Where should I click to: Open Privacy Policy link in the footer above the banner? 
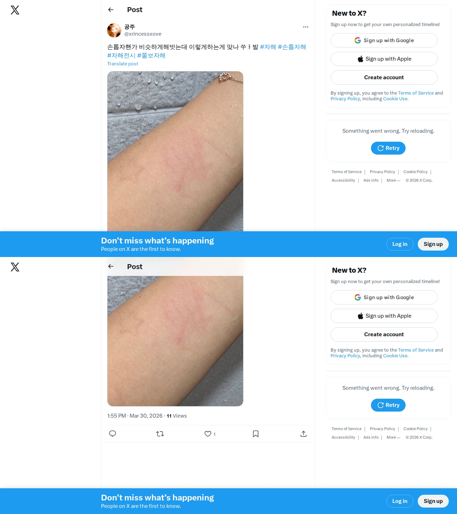(382, 172)
